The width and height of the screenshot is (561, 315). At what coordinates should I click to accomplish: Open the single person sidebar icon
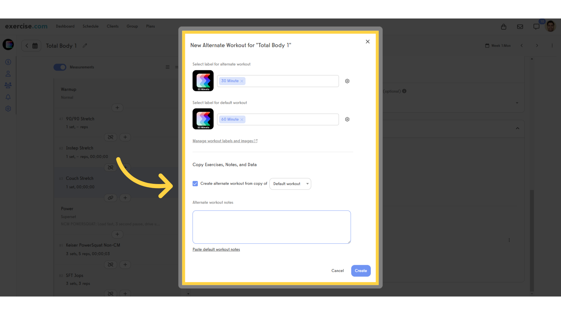[x=8, y=74]
